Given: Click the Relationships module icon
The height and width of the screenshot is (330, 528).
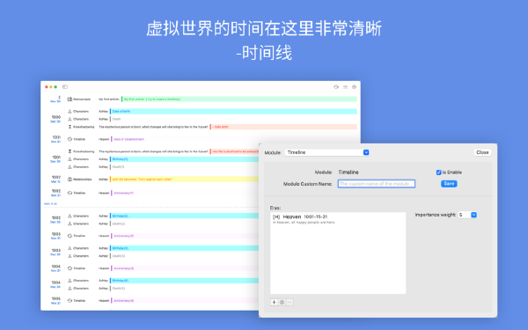Looking at the screenshot, I should click(70, 180).
